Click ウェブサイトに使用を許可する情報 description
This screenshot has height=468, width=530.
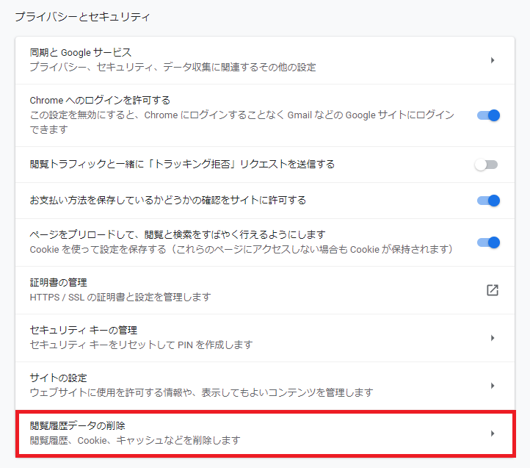tap(201, 392)
